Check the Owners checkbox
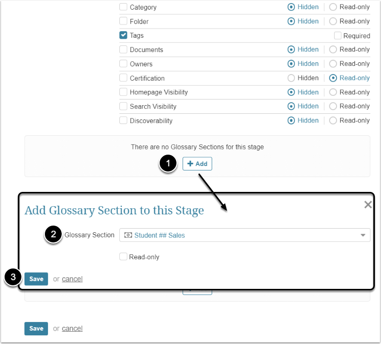381x344 pixels. [x=123, y=64]
